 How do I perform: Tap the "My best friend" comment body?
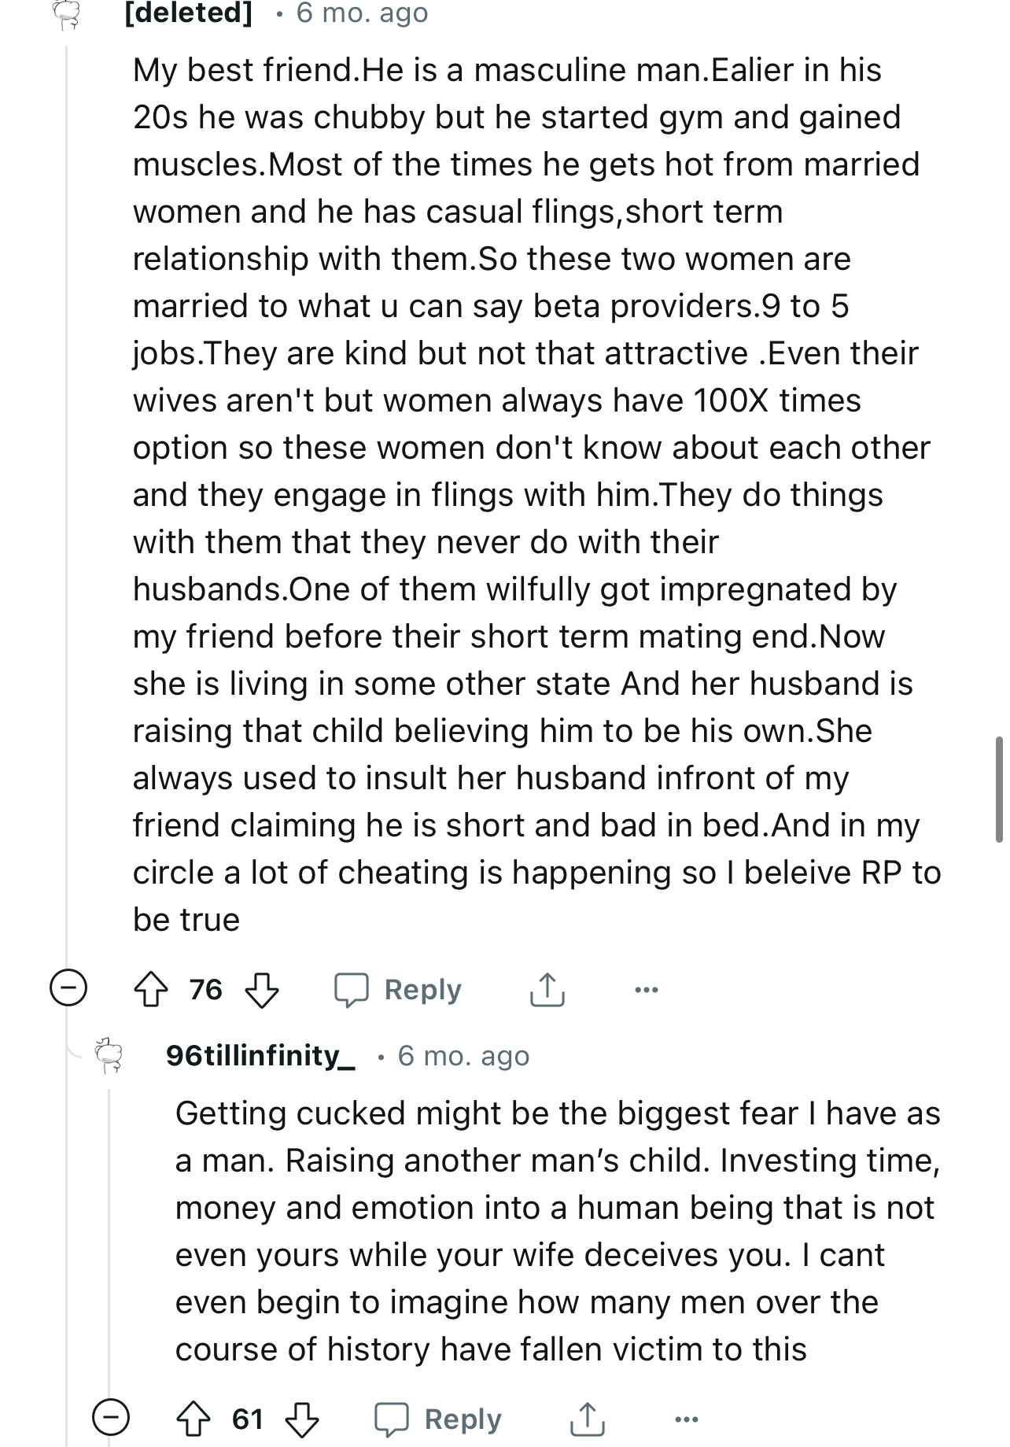537,495
